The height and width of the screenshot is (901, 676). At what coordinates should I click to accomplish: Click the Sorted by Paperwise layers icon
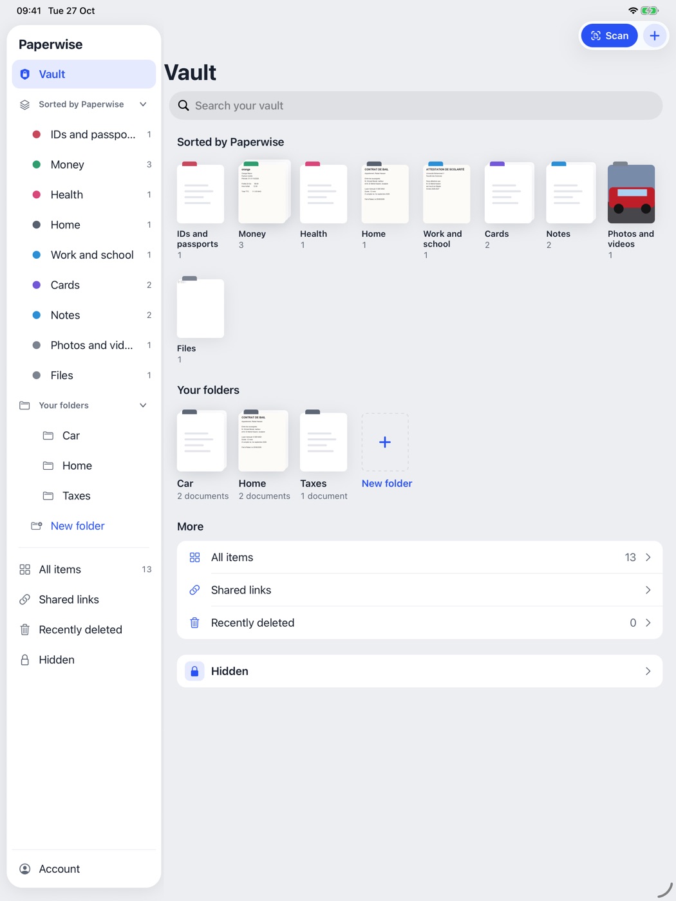coord(25,104)
